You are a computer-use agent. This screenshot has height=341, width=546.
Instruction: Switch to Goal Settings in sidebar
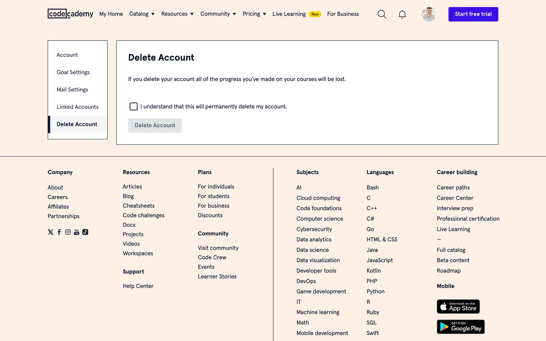tap(73, 72)
